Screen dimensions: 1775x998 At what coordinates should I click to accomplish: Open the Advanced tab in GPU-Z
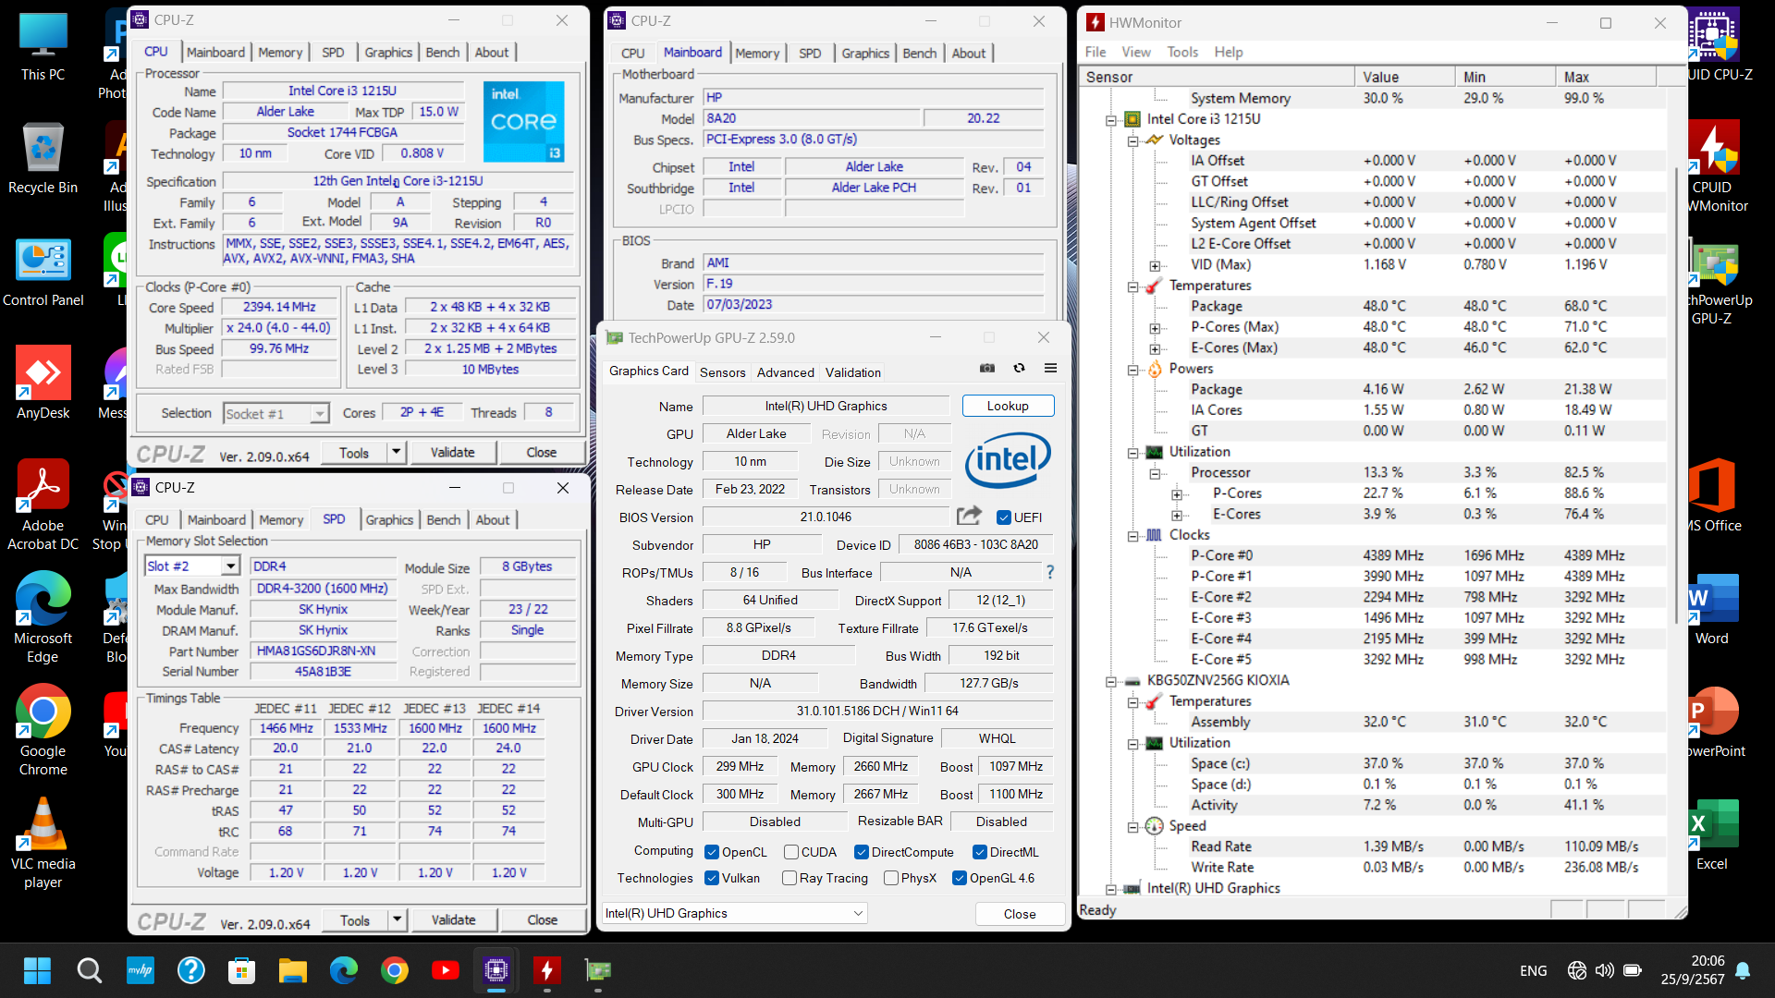pyautogui.click(x=785, y=372)
